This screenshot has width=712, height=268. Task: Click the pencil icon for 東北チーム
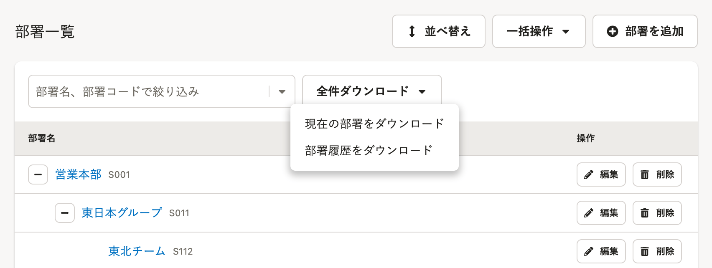point(589,251)
